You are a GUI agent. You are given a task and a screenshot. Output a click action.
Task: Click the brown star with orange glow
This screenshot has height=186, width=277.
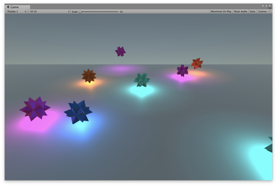[x=89, y=76]
